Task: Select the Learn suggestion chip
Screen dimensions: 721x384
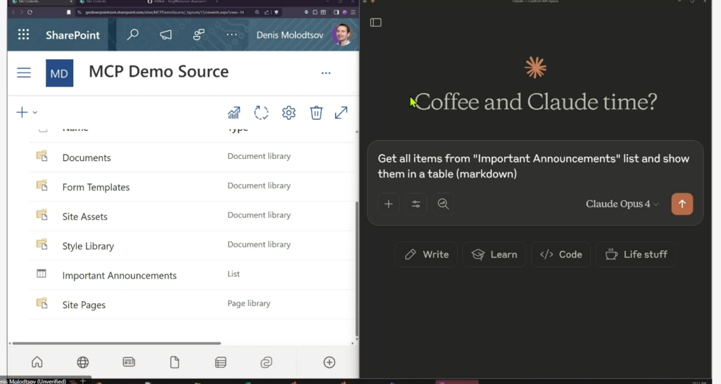Action: [494, 255]
